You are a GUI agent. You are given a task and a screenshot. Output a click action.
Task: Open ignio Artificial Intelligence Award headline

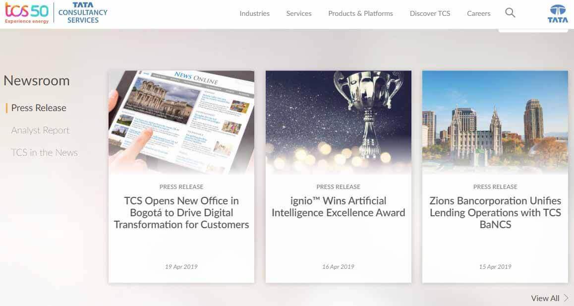click(338, 207)
